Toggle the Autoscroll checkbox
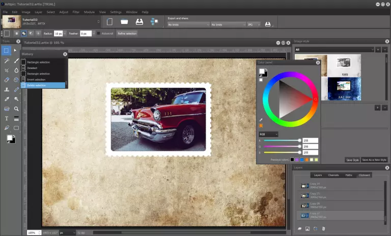The height and width of the screenshot is (236, 391). (99, 33)
